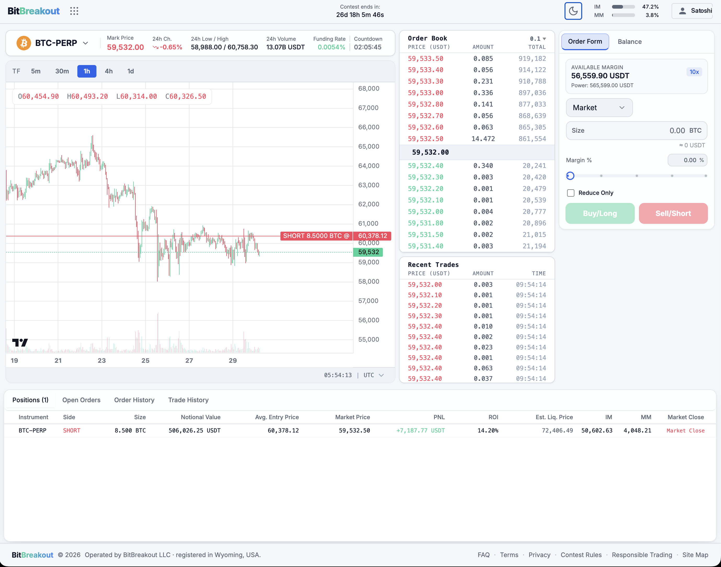Click the Buy/Long button

(600, 213)
